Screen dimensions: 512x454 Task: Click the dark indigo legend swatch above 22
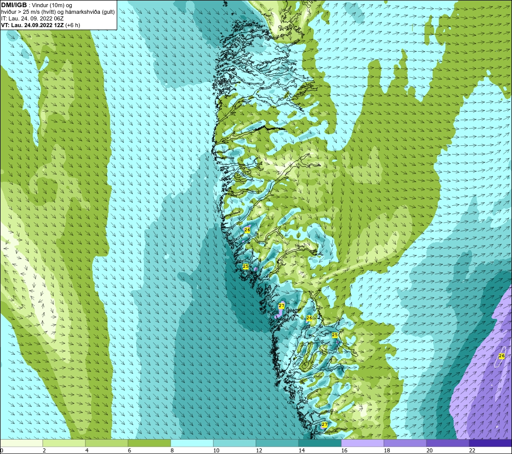point(490,443)
